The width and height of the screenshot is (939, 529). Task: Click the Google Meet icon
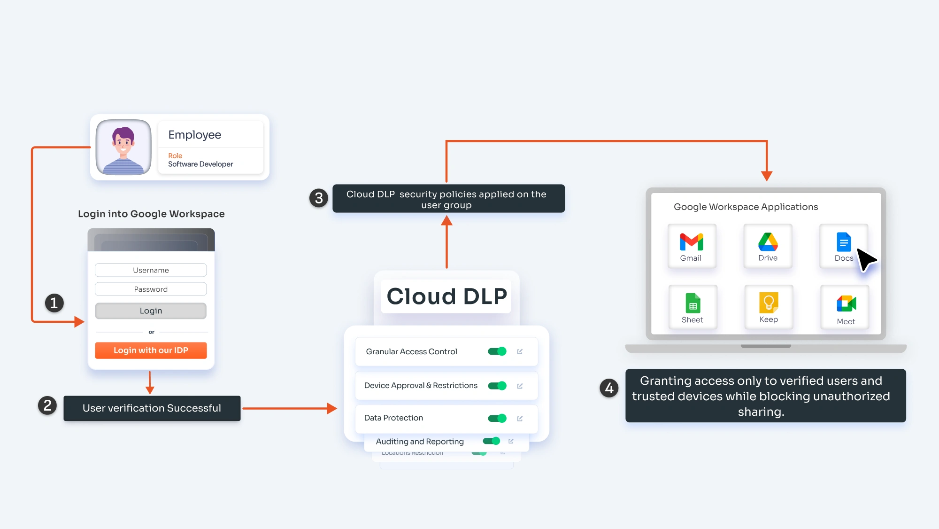click(x=844, y=307)
